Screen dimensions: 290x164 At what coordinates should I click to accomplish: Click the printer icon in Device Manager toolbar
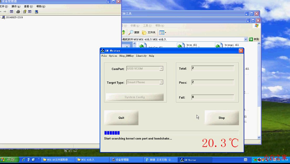tap(18, 12)
